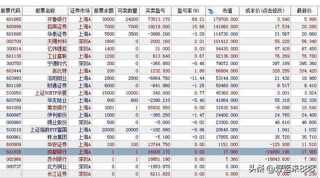Click profit value -6864.760 of 洛阳钼业
The height and width of the screenshot is (178, 320).
point(160,78)
